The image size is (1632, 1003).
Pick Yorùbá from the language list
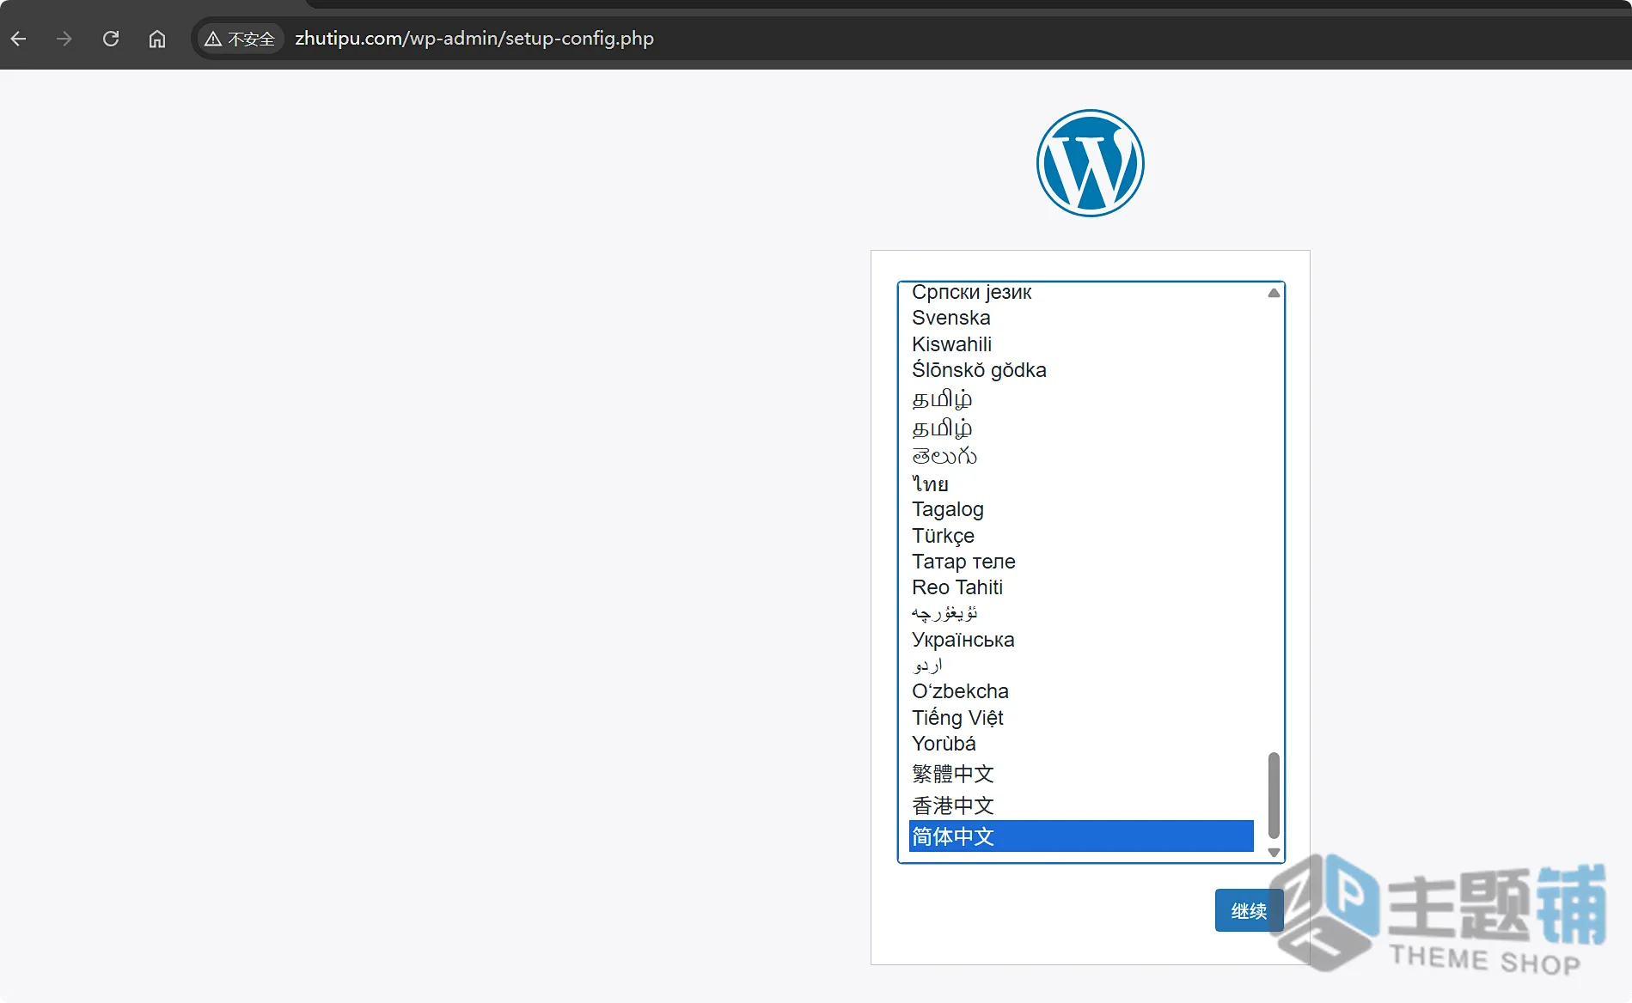[1081, 744]
